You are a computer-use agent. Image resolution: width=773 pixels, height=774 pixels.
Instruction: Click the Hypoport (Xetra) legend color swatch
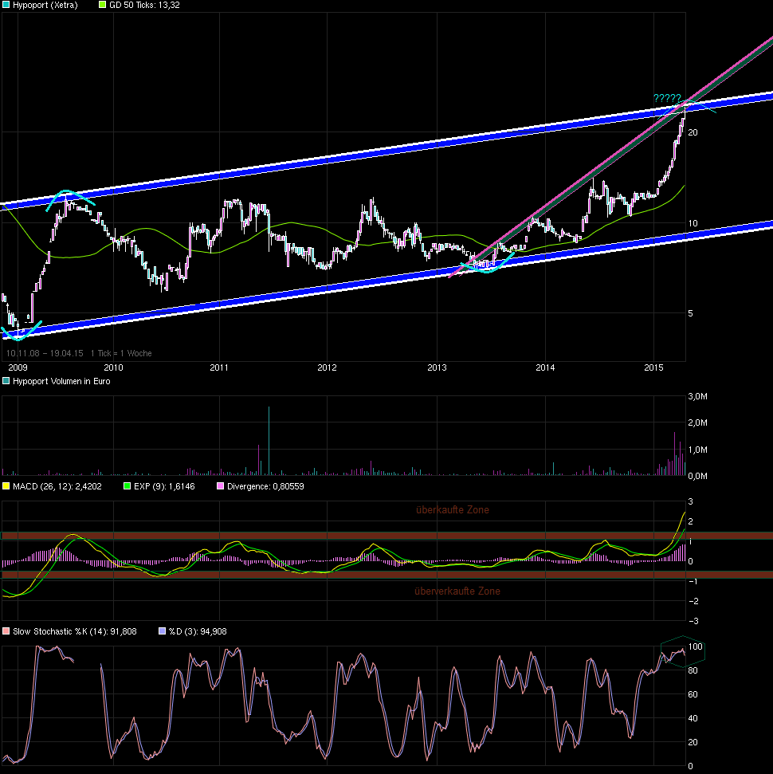[6, 5]
